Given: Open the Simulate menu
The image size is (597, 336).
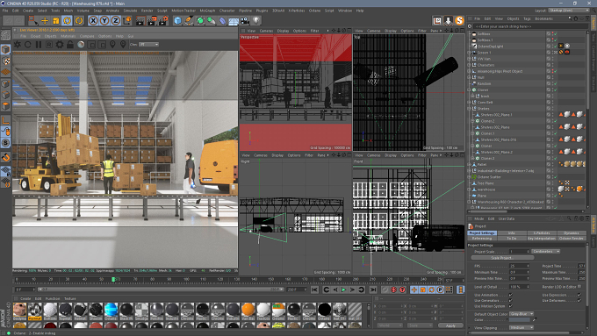Looking at the screenshot, I should tap(130, 11).
